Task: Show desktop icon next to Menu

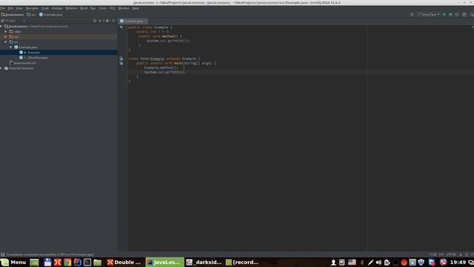Action: [34, 262]
